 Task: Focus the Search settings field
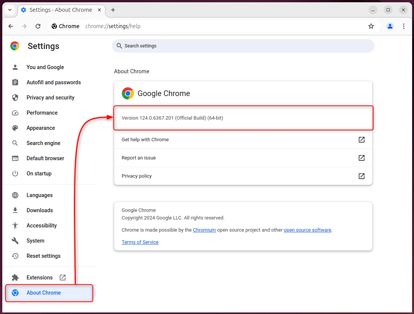click(243, 46)
